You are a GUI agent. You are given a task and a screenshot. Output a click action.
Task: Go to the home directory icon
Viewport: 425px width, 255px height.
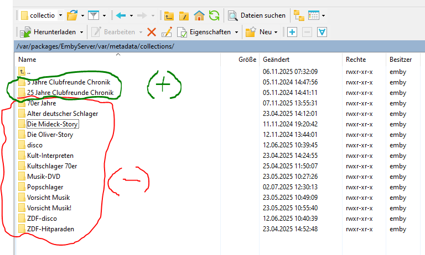pos(199,15)
